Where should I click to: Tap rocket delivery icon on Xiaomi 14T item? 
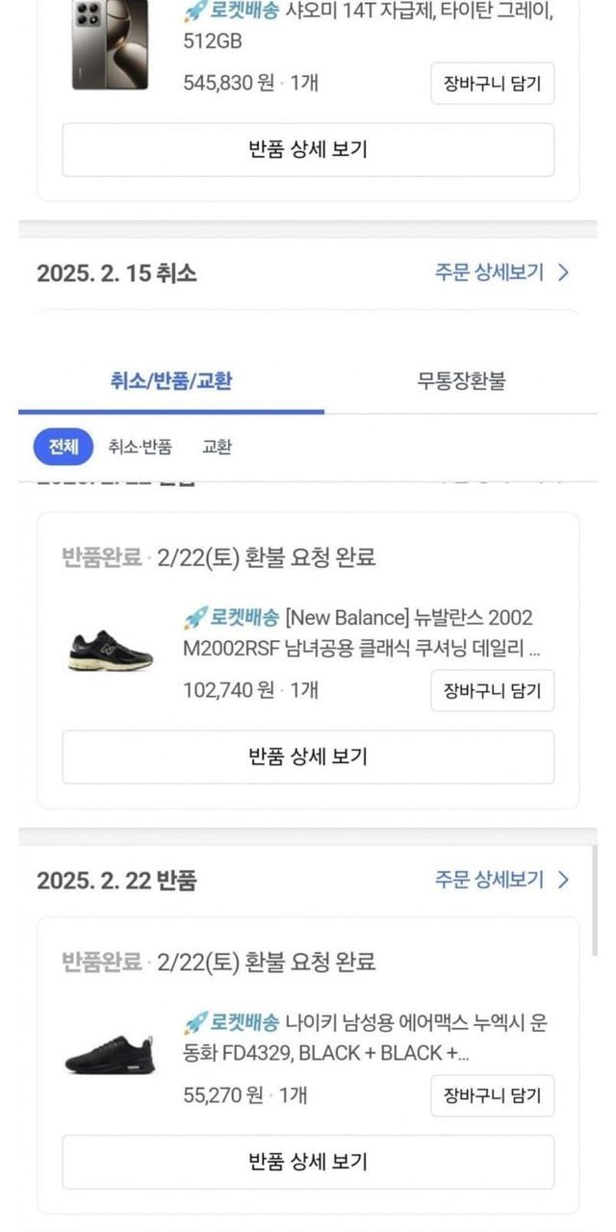click(195, 13)
